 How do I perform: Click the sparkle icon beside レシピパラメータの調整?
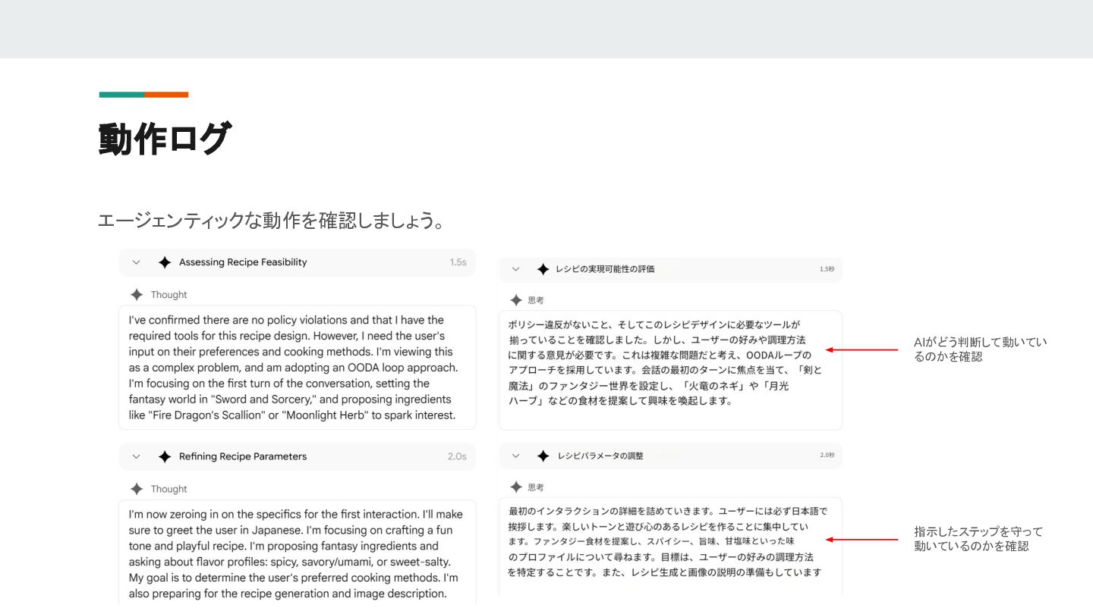tap(543, 456)
